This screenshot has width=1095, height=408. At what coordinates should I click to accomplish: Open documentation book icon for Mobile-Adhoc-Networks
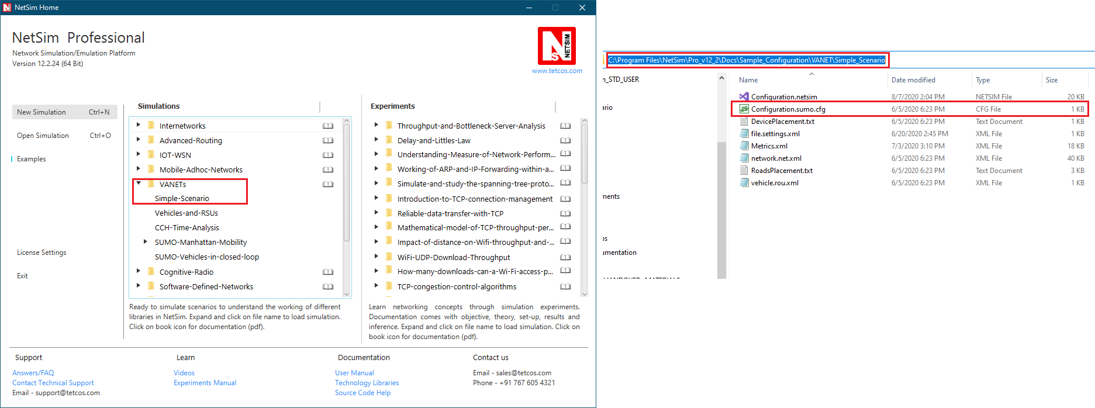point(328,170)
